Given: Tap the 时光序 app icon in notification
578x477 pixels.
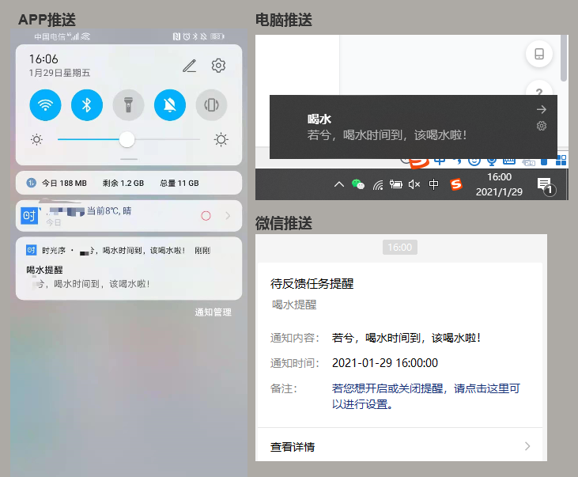Looking at the screenshot, I should (x=31, y=250).
